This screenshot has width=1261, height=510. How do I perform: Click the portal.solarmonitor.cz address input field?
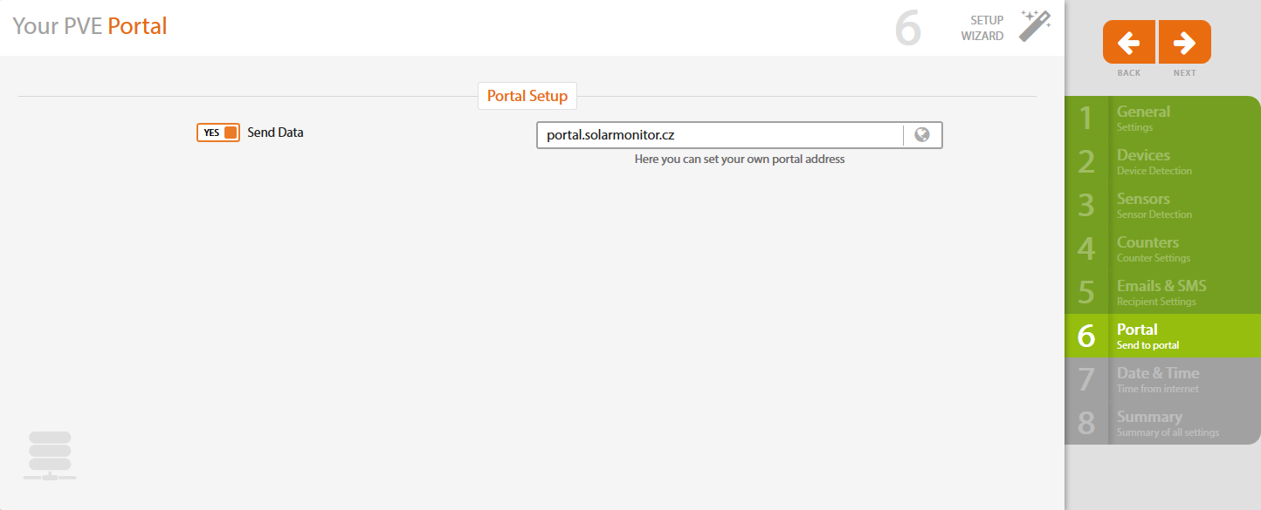pos(720,135)
